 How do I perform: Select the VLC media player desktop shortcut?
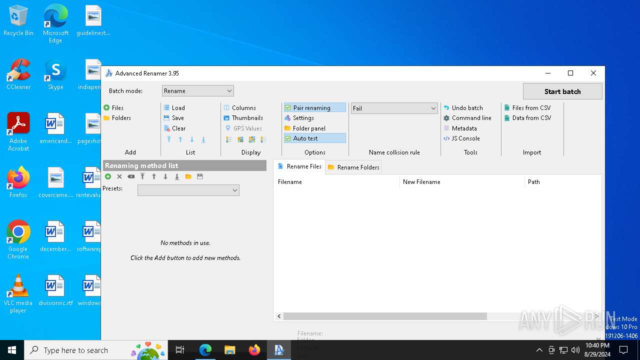[18, 294]
